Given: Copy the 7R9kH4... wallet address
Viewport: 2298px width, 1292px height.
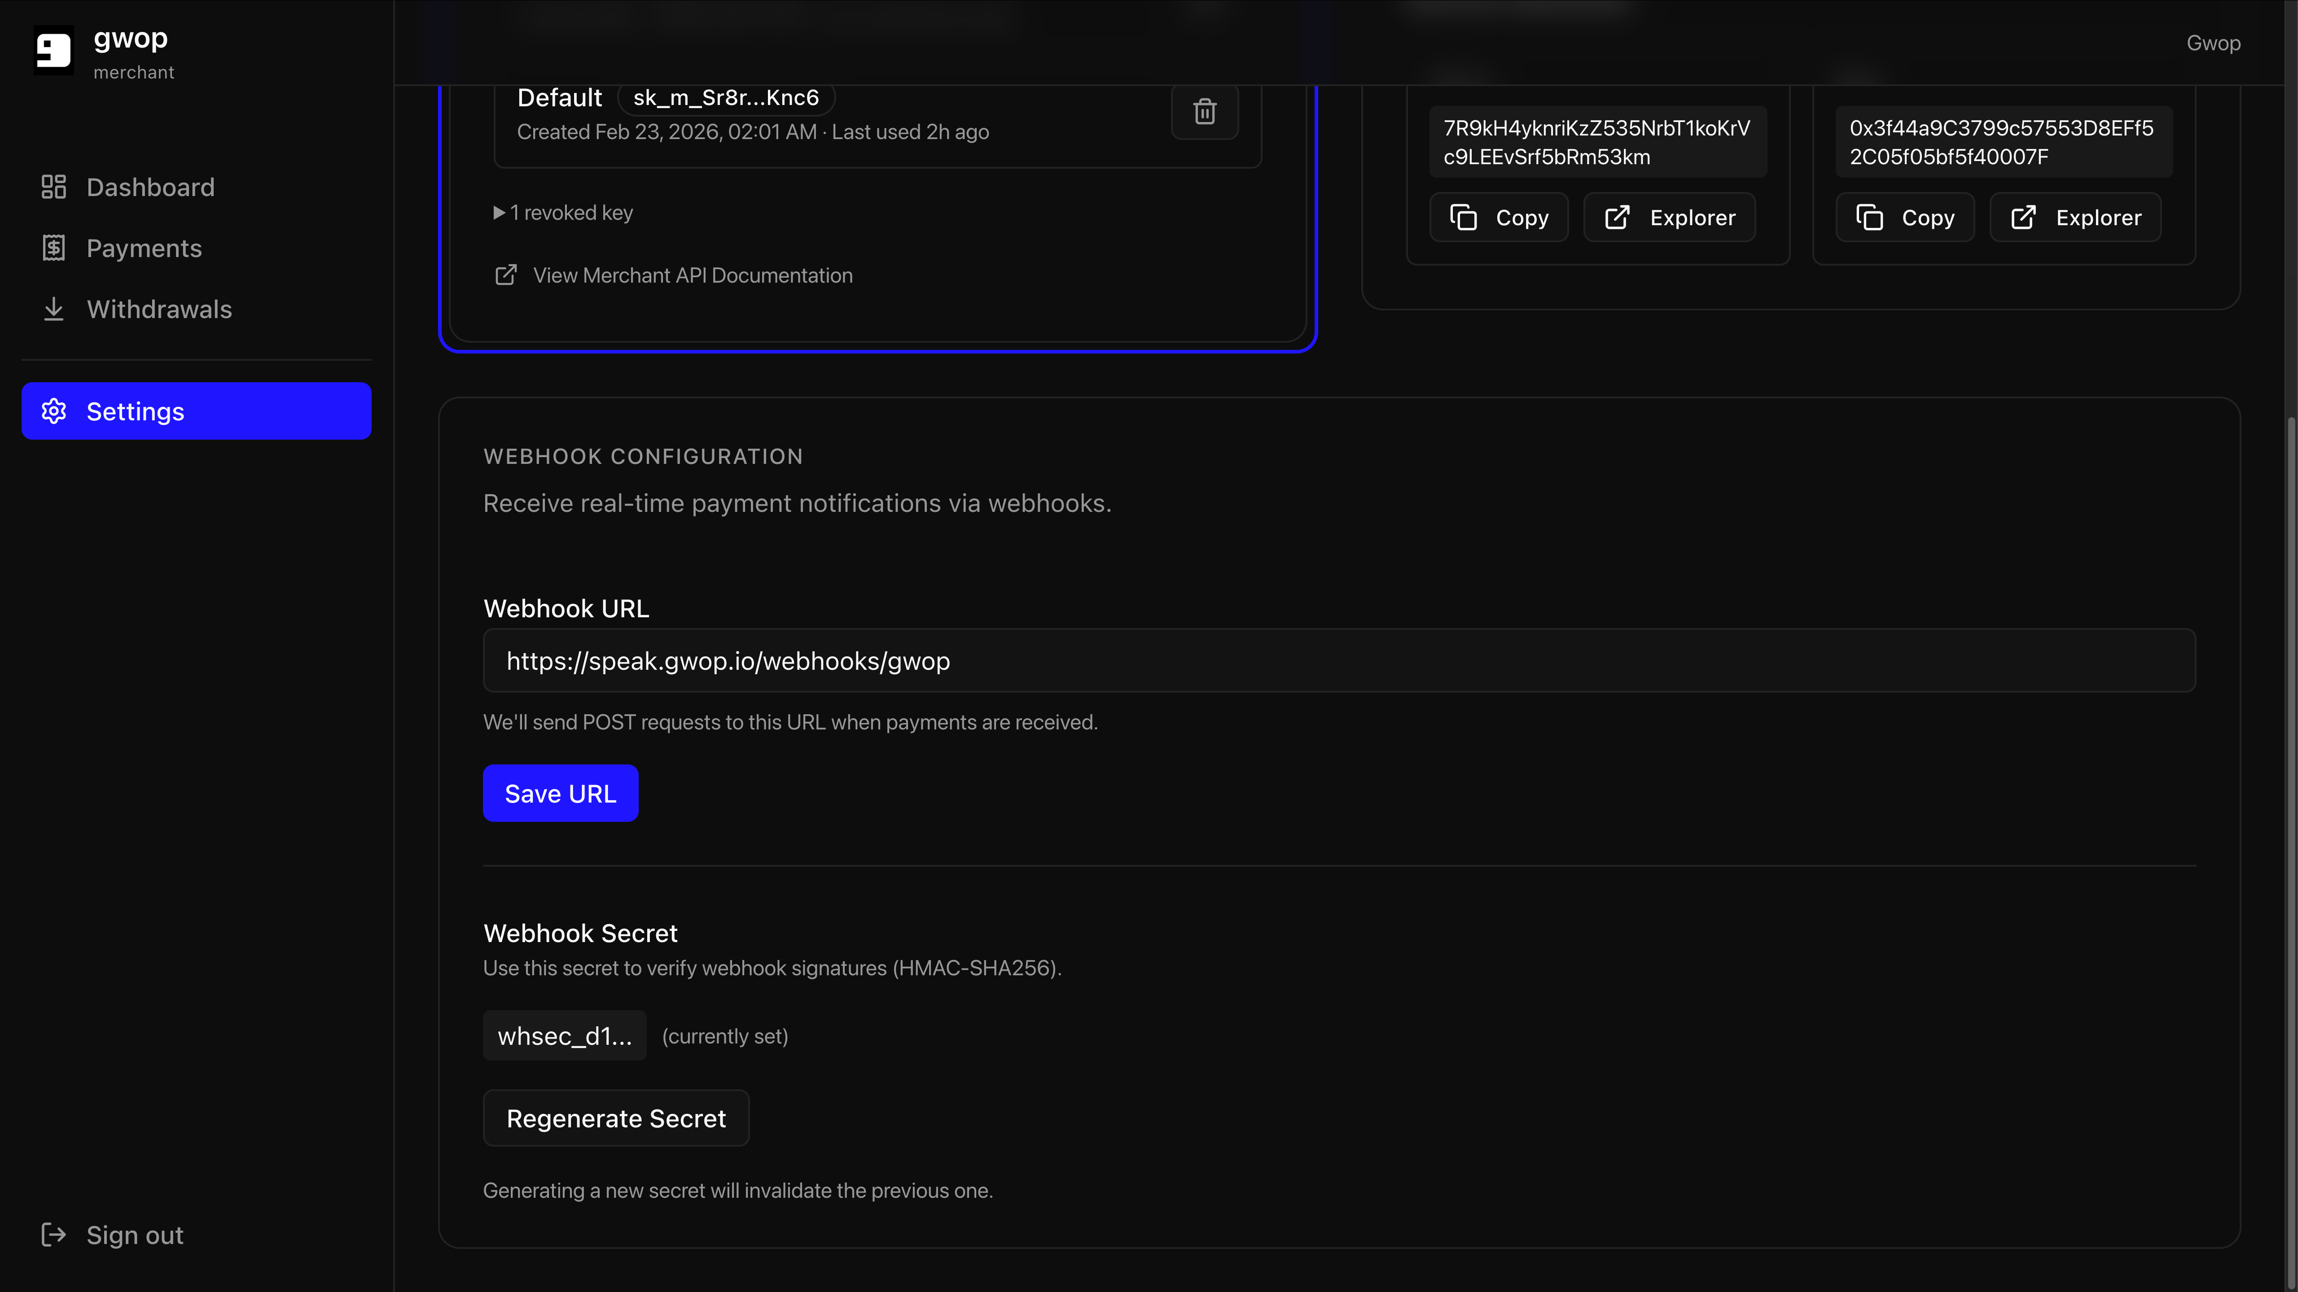Looking at the screenshot, I should pyautogui.click(x=1499, y=218).
